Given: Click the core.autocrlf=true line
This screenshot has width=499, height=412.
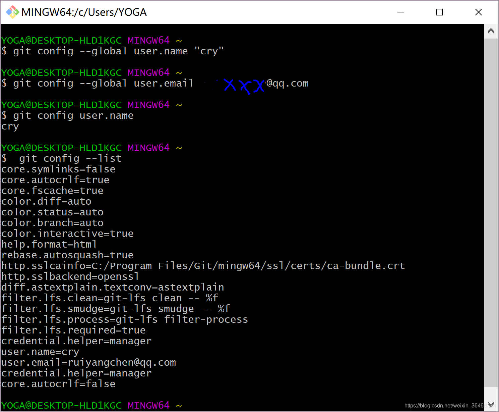Looking at the screenshot, I should [x=56, y=180].
